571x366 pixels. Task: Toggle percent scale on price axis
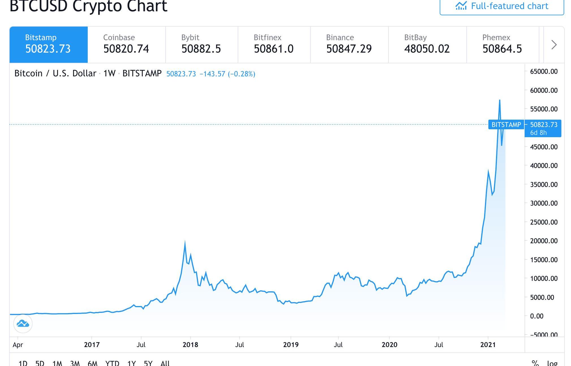[535, 363]
